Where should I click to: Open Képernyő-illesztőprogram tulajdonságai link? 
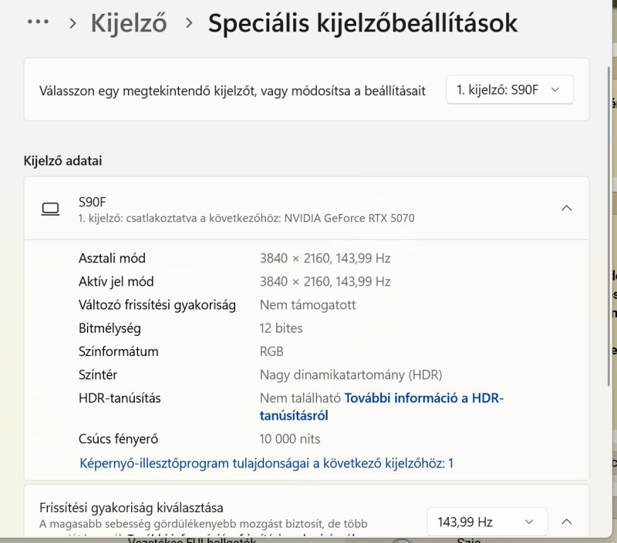(266, 463)
